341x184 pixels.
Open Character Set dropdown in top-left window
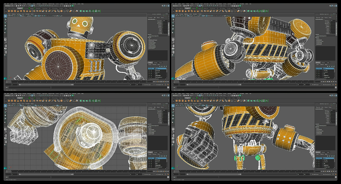coord(159,85)
